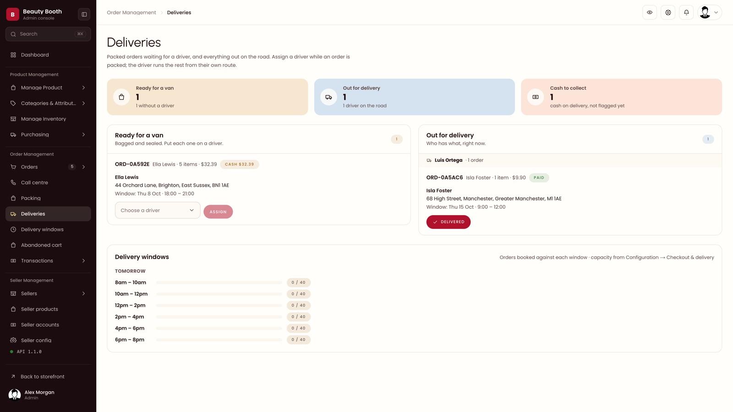Click the Seller products icon

coord(13,309)
